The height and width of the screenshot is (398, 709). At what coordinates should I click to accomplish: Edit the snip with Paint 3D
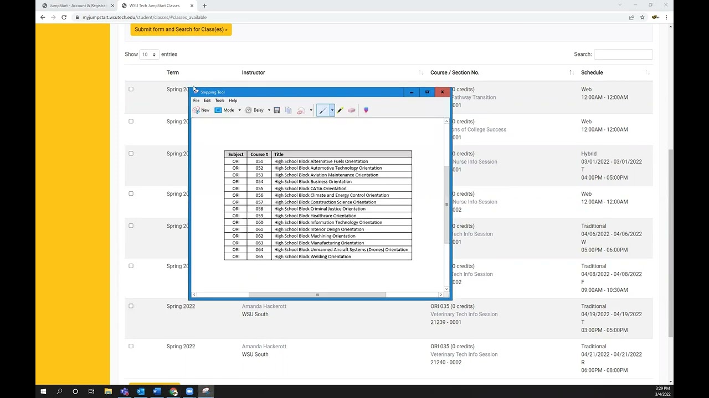366,110
